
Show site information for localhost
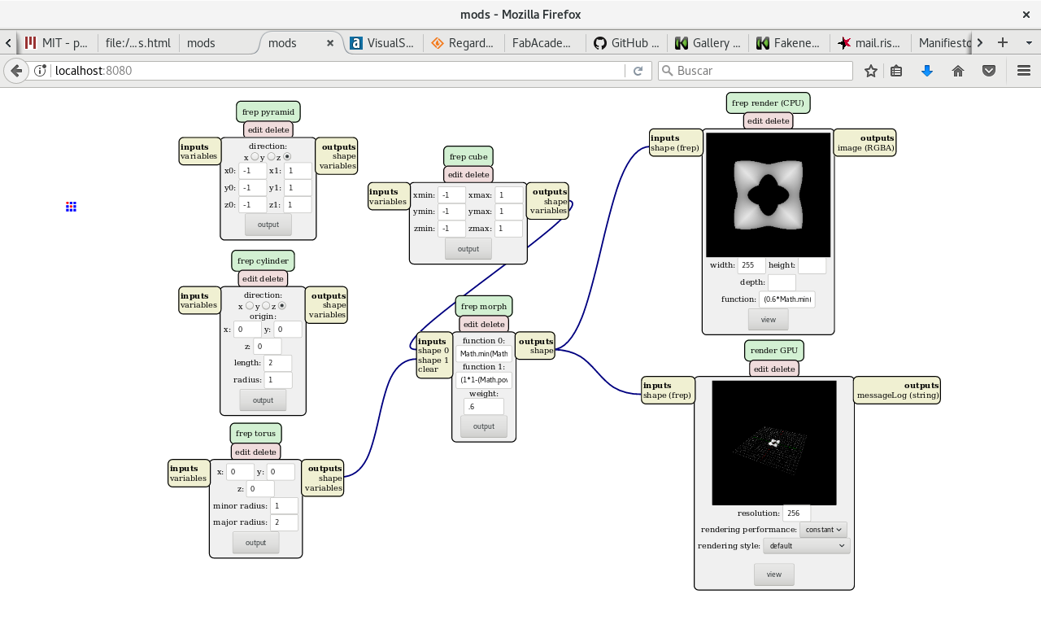[x=41, y=71]
